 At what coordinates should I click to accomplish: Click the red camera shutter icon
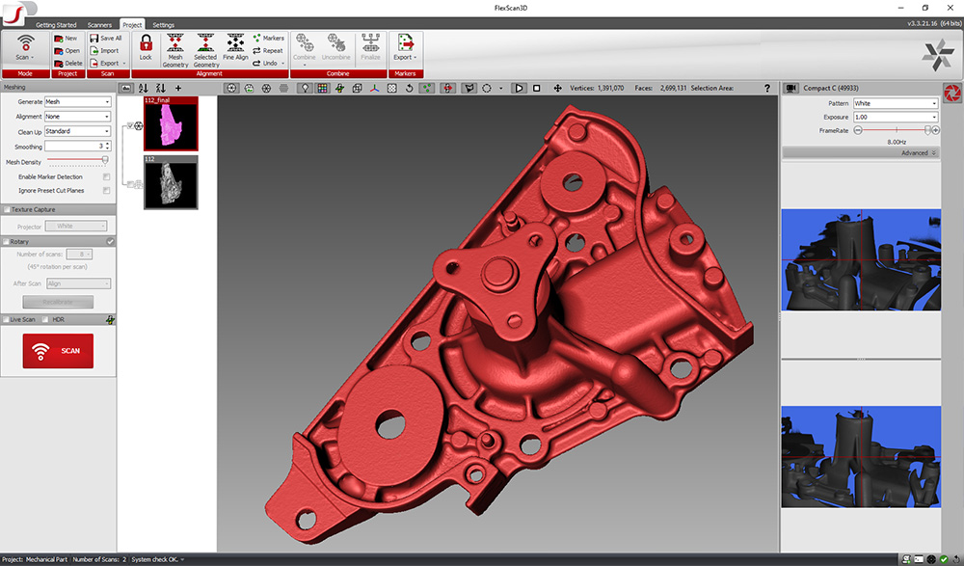coord(951,94)
